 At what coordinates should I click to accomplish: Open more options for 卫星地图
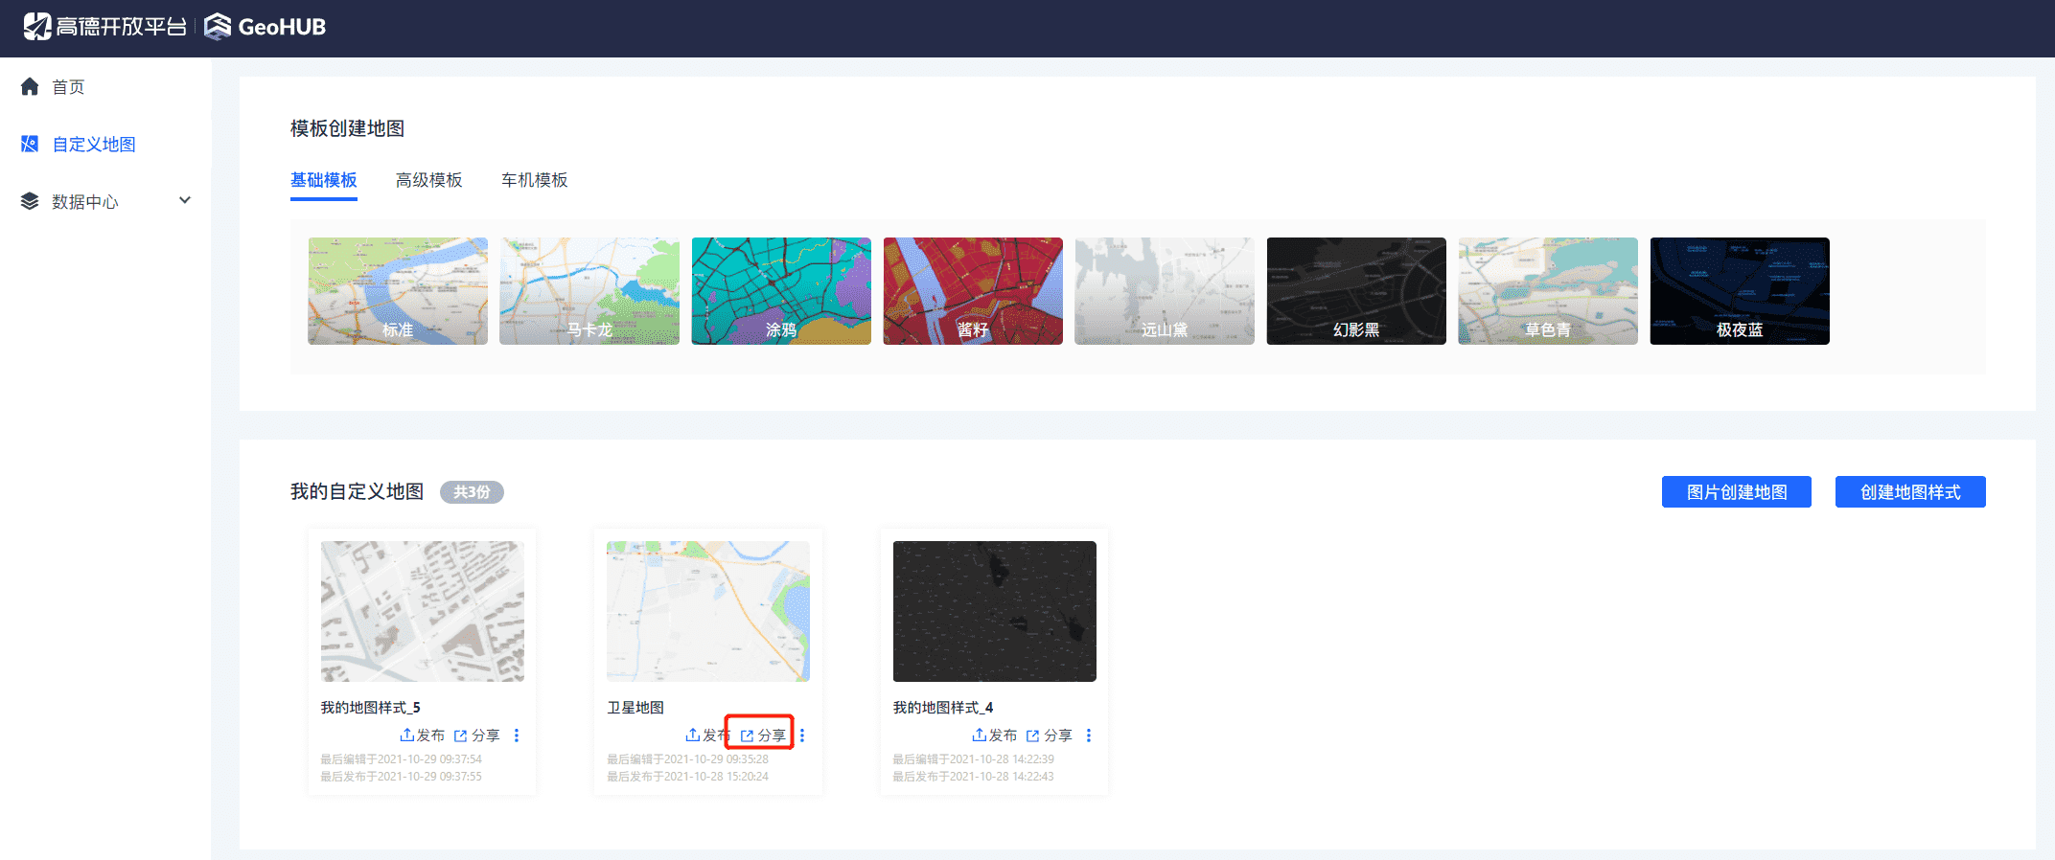click(x=802, y=736)
